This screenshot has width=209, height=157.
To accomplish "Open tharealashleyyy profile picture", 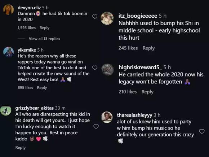I will 107,117.
